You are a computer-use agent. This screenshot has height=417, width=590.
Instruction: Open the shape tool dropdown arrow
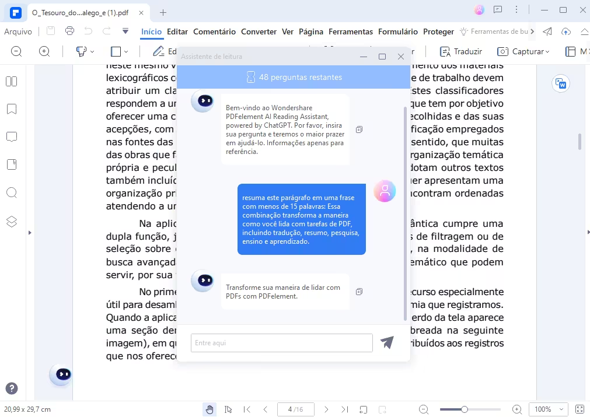(126, 51)
